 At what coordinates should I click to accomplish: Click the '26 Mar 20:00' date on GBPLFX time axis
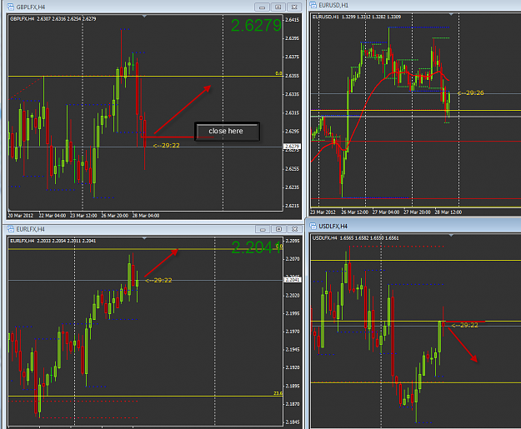115,216
